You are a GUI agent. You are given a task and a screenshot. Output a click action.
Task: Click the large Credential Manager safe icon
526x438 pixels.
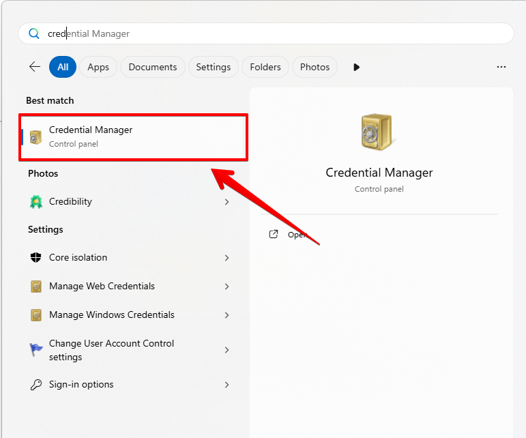pyautogui.click(x=379, y=132)
